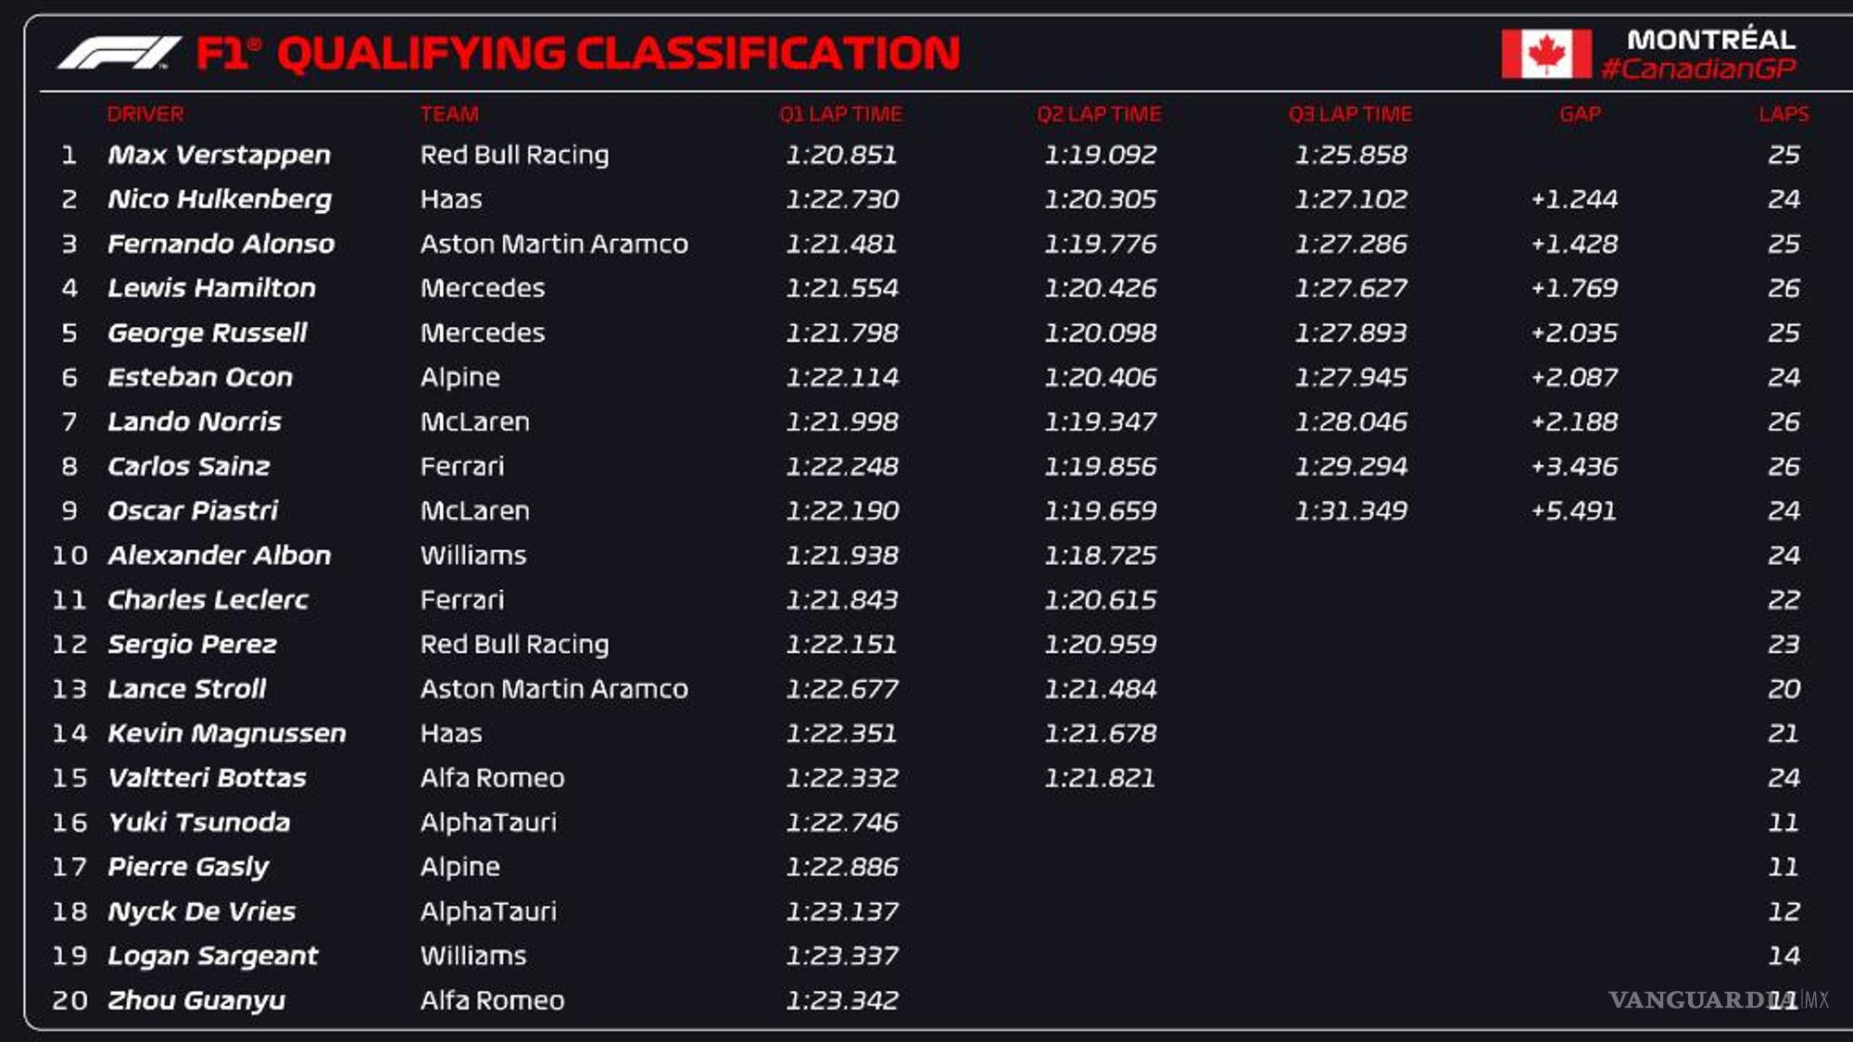Select driver name Max Verstappen
The height and width of the screenshot is (1042, 1853).
pos(219,155)
